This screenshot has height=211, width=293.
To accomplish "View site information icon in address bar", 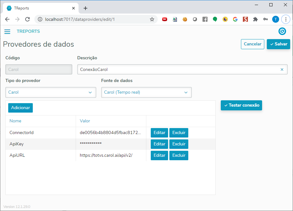I will 40,19.
